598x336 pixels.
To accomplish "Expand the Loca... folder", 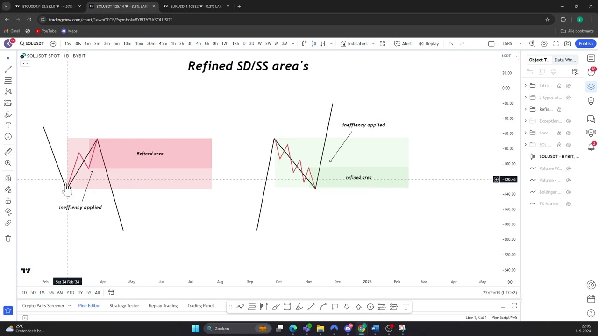I will pos(526,133).
